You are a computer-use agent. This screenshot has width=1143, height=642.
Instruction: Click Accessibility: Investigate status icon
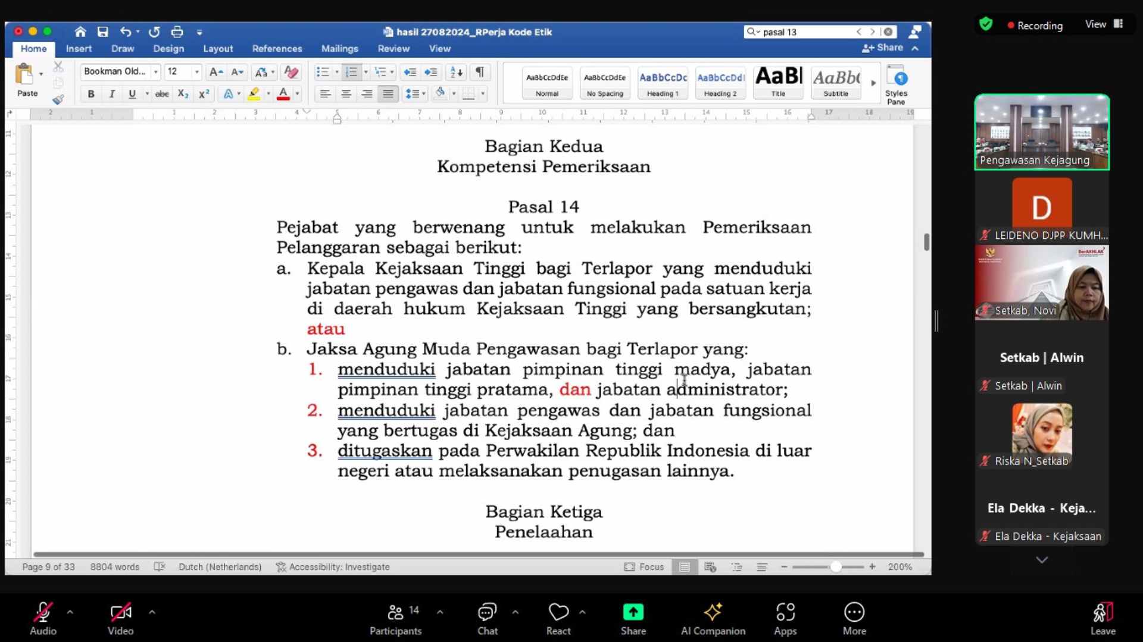pos(333,567)
